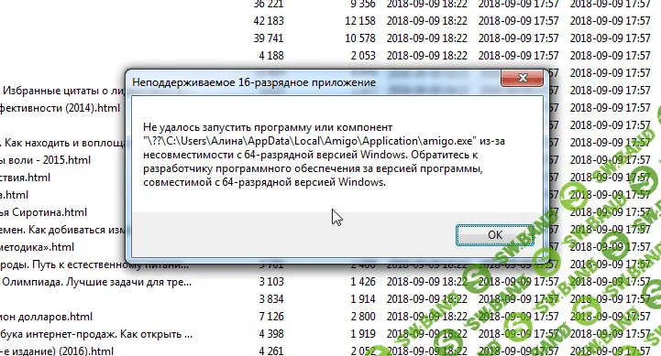
Task: Click the dialog title "Неподдерживаемое 16-разрядное приложение"
Action: pos(254,82)
